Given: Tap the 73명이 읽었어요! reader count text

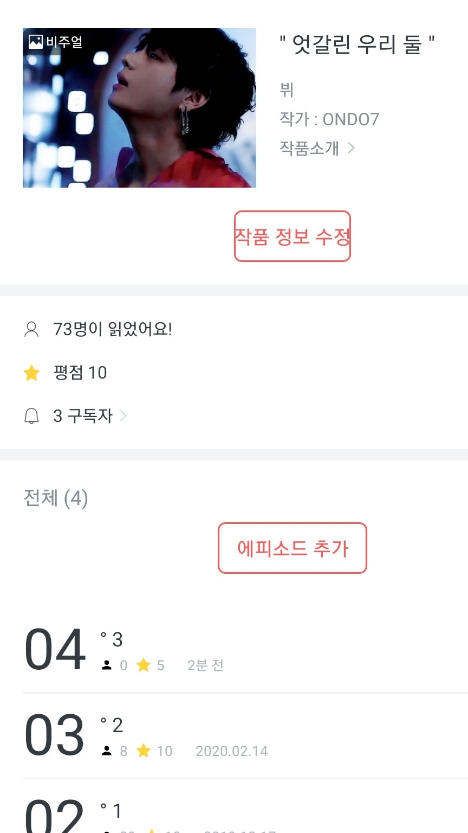Looking at the screenshot, I should 113,329.
